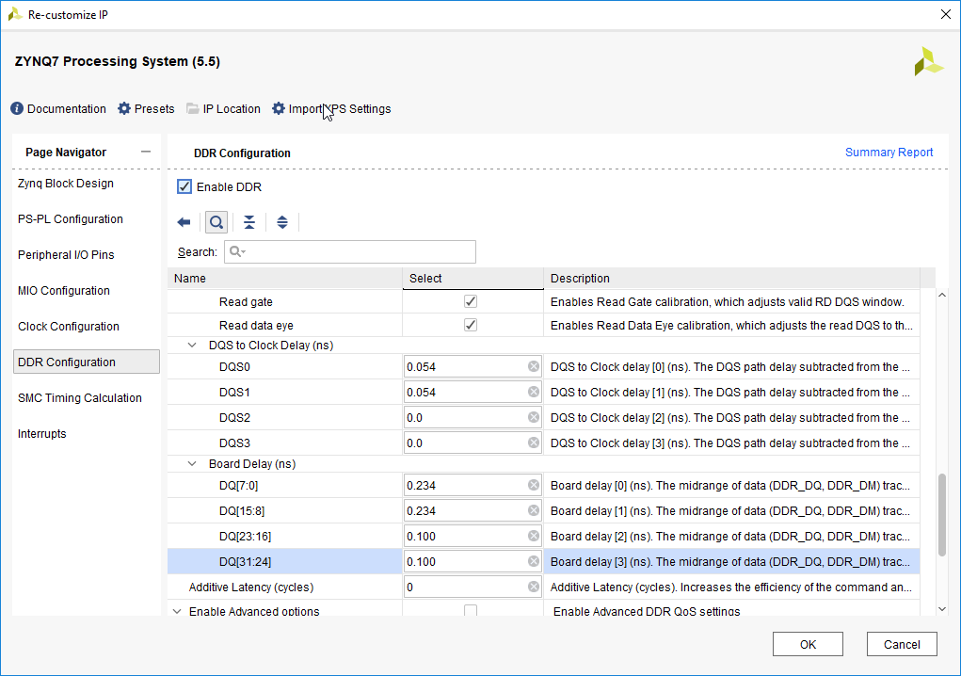Click the Collapse All icon
The image size is (961, 676).
249,222
